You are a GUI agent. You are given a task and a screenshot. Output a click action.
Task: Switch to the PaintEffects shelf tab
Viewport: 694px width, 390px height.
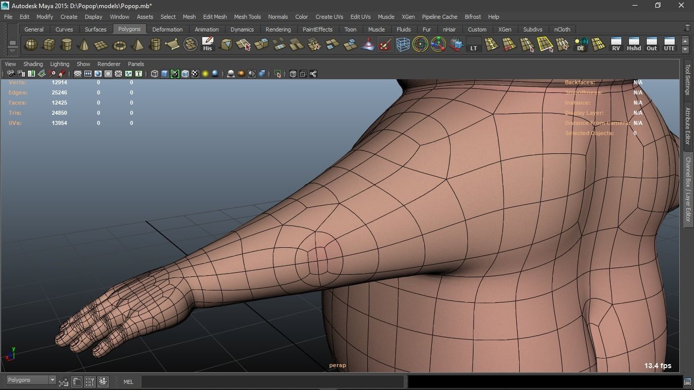tap(318, 29)
